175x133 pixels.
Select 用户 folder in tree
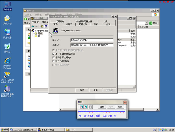pos(40,33)
